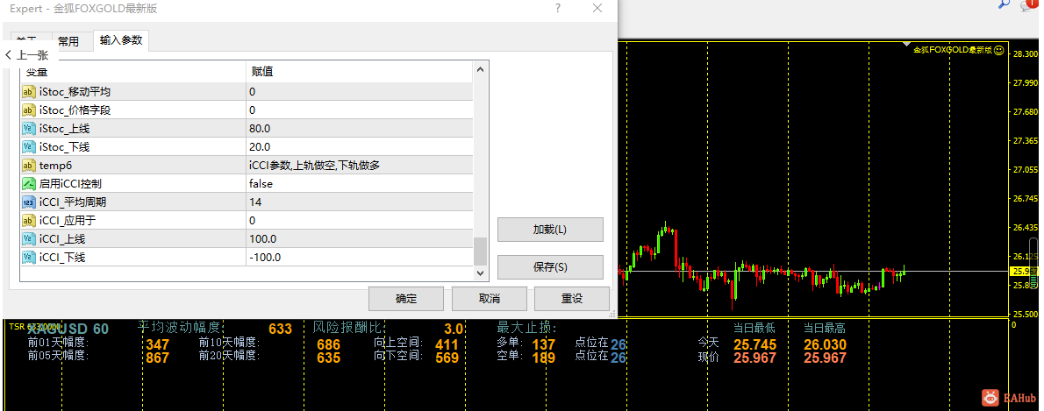Click the iStoc_价格字段 value 0
The height and width of the screenshot is (411, 1044).
tap(253, 110)
